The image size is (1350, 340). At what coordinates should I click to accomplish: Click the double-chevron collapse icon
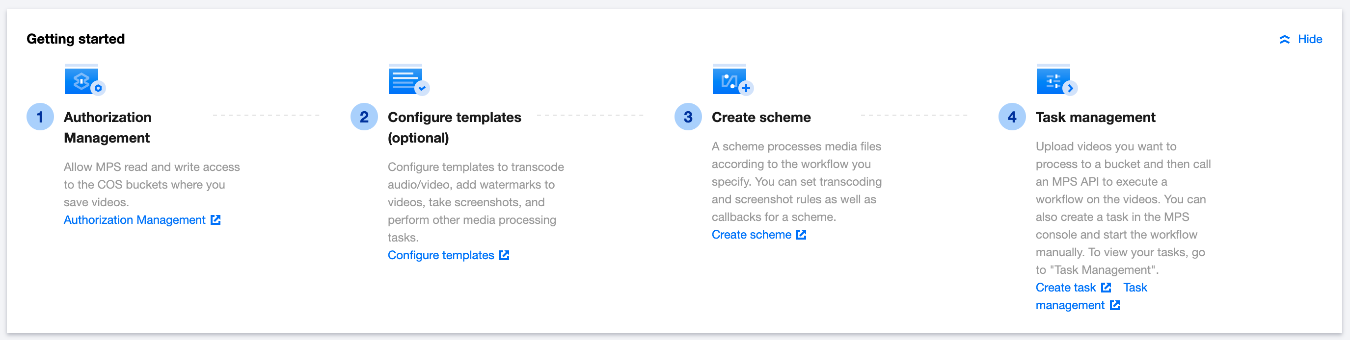tap(1285, 39)
